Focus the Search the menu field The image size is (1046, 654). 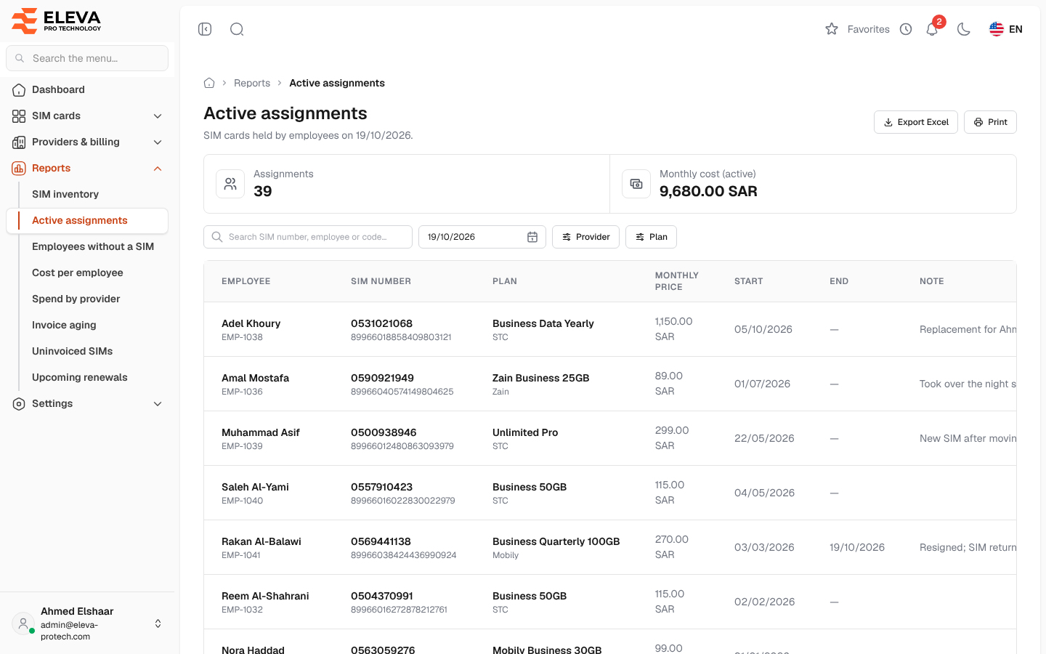pyautogui.click(x=87, y=58)
